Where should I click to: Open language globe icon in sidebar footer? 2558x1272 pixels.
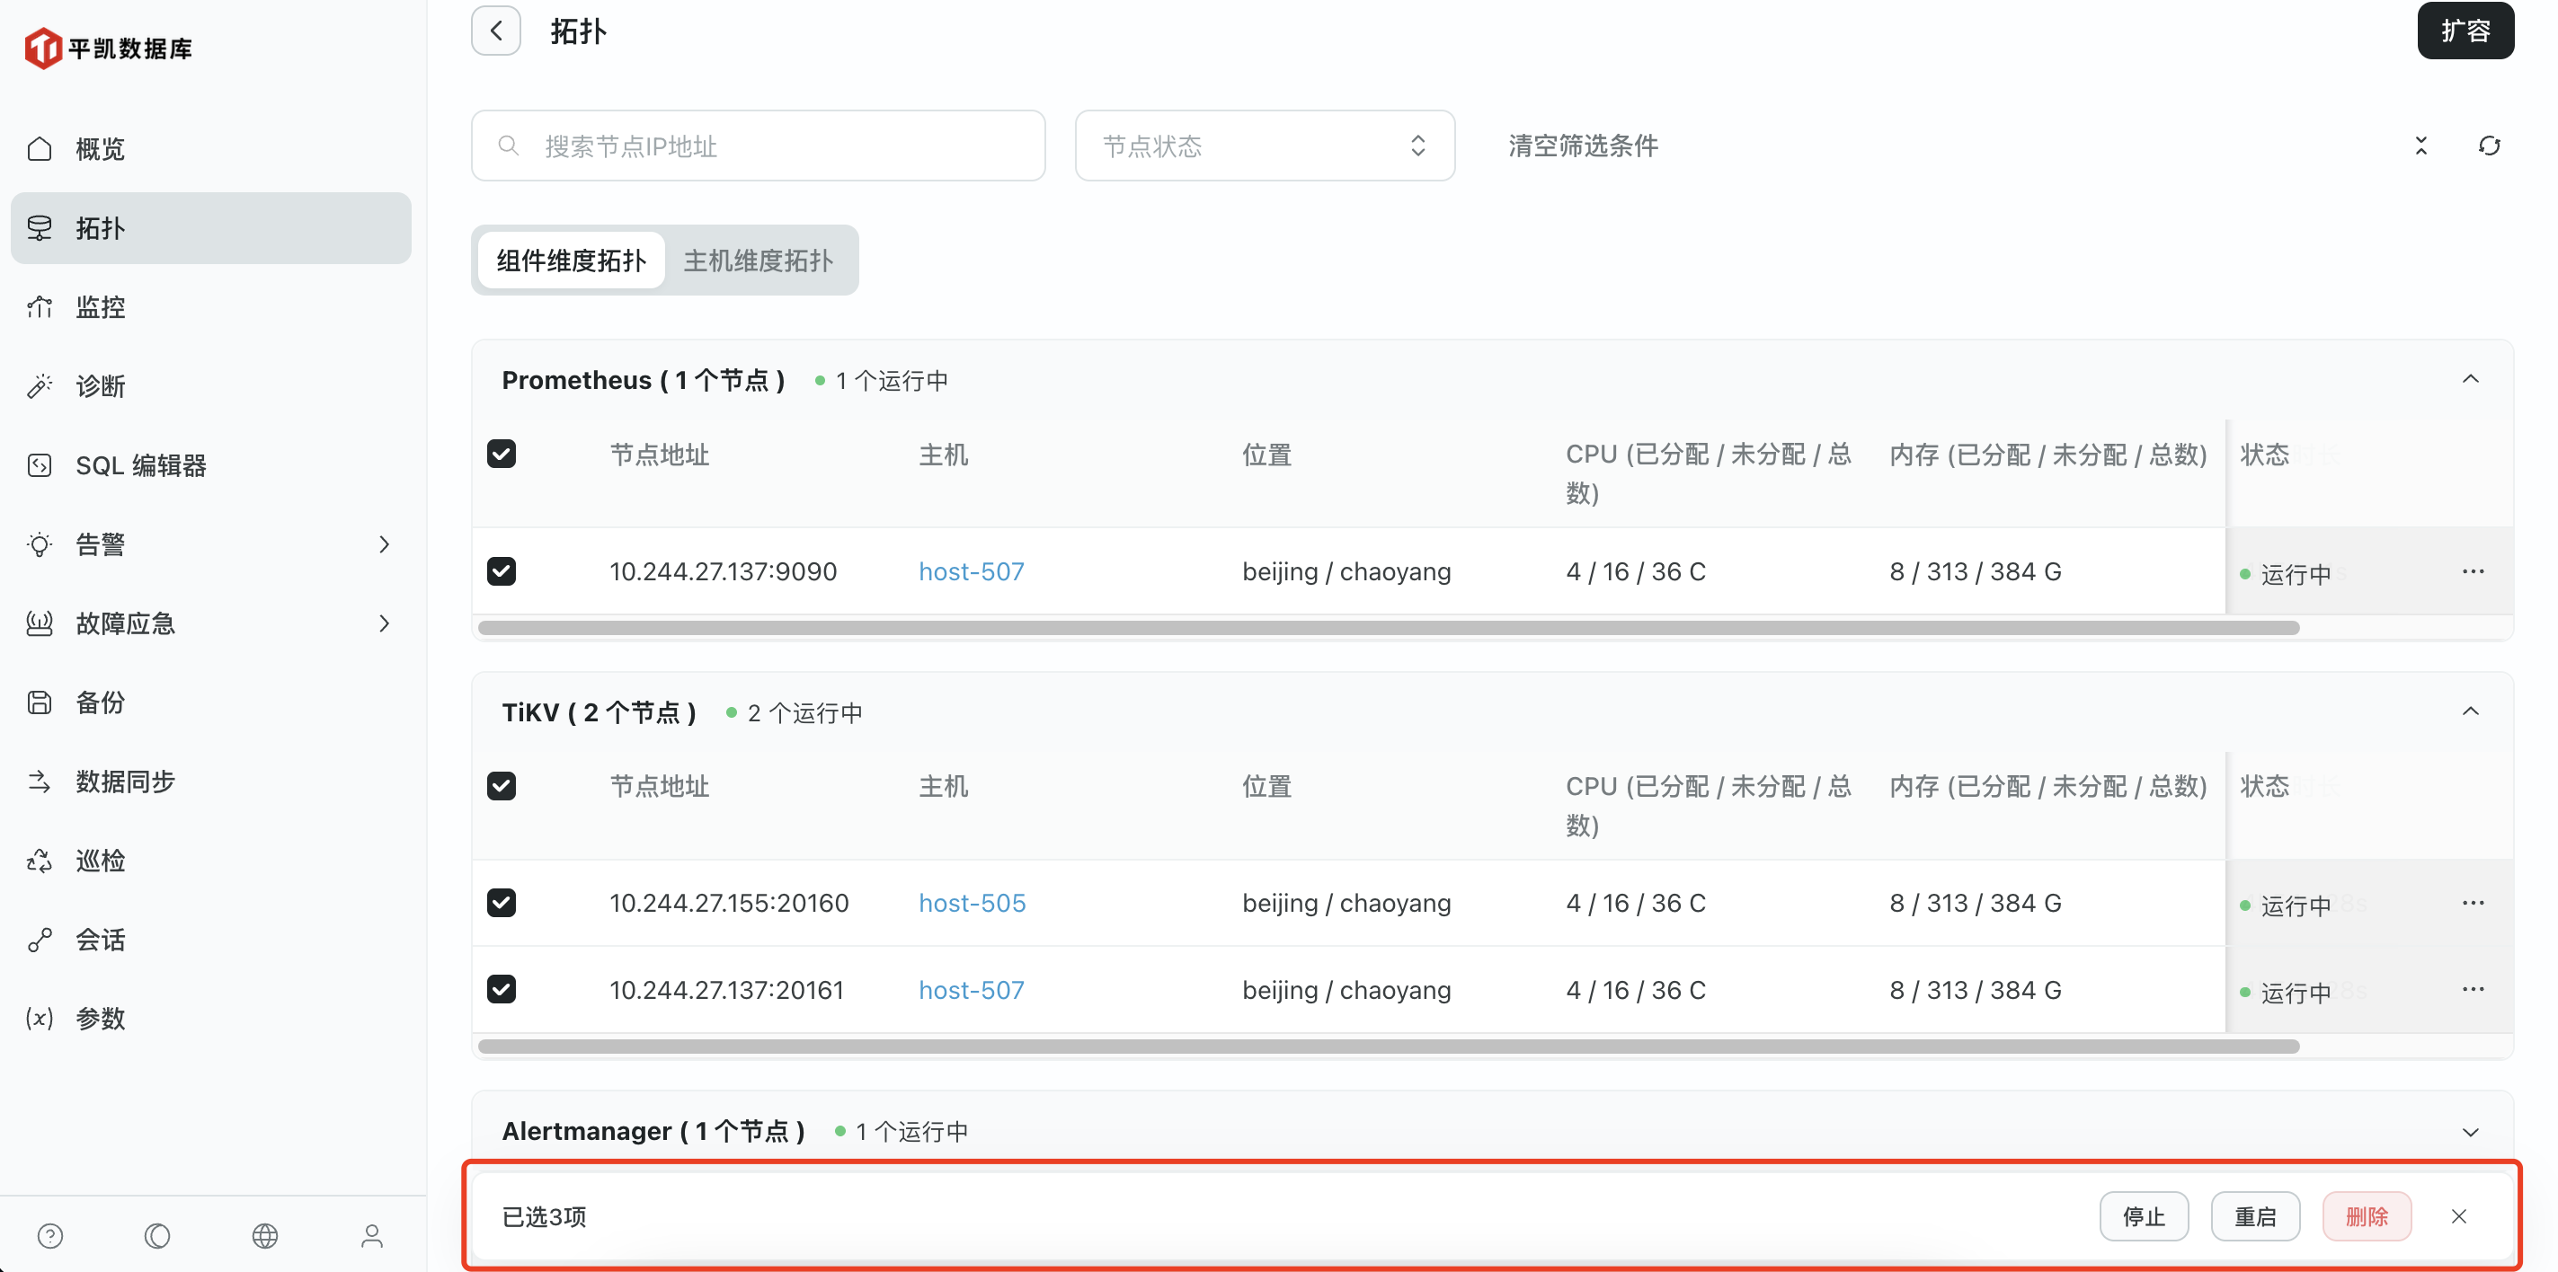pyautogui.click(x=264, y=1235)
